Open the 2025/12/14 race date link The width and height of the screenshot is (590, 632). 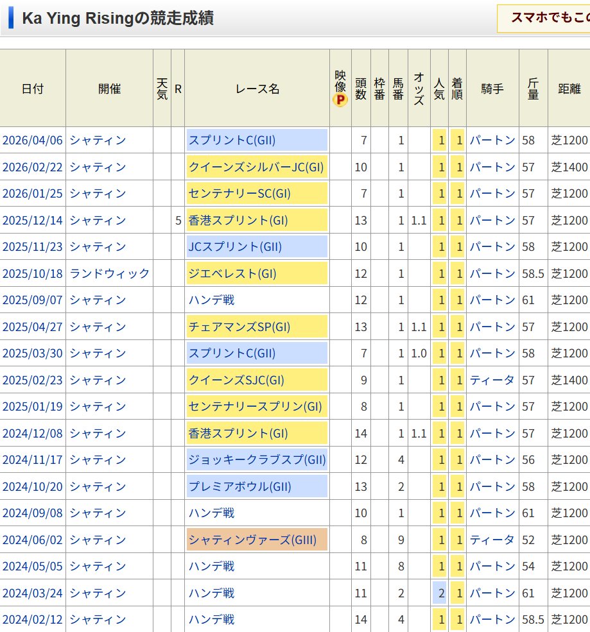(x=33, y=221)
